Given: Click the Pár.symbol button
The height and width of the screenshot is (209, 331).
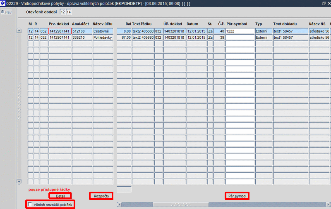Looking at the screenshot, I should pyautogui.click(x=237, y=196).
